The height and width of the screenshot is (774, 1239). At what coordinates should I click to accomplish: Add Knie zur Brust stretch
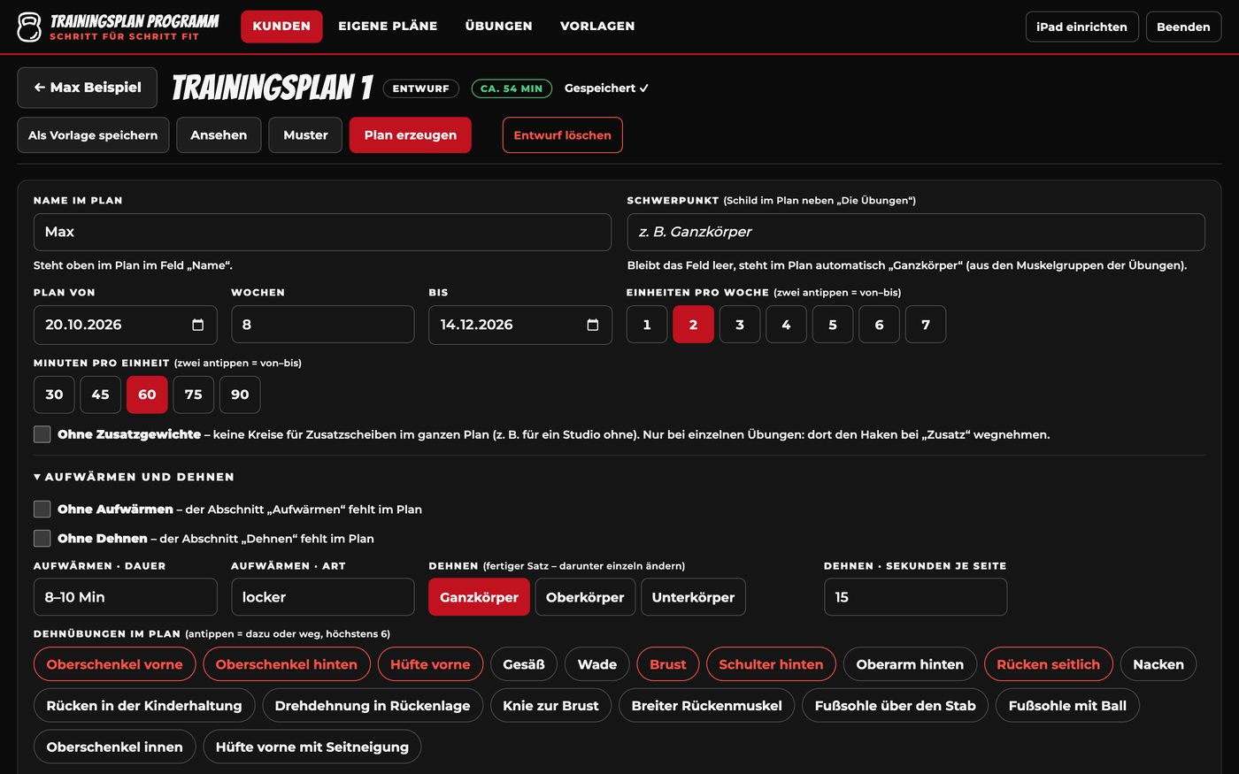click(550, 706)
